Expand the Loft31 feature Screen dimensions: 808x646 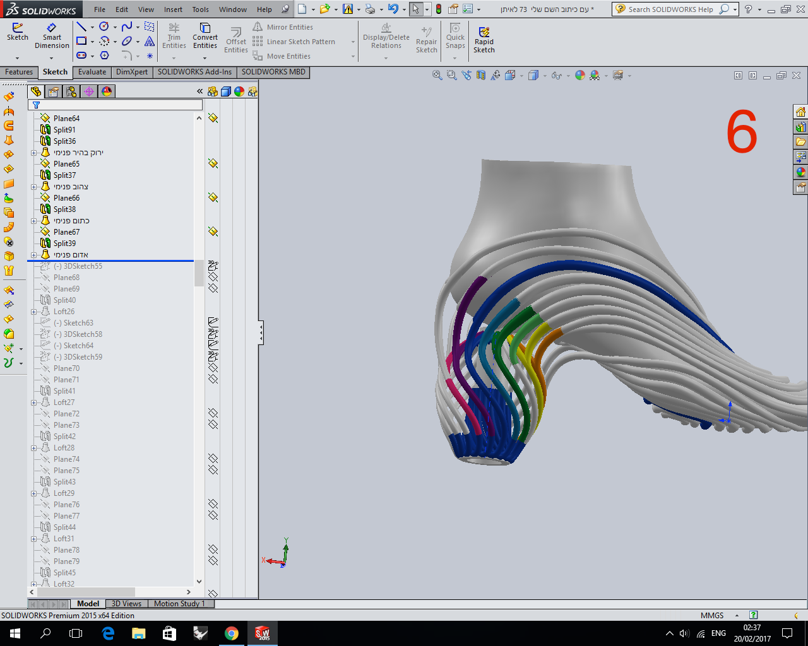pyautogui.click(x=33, y=539)
